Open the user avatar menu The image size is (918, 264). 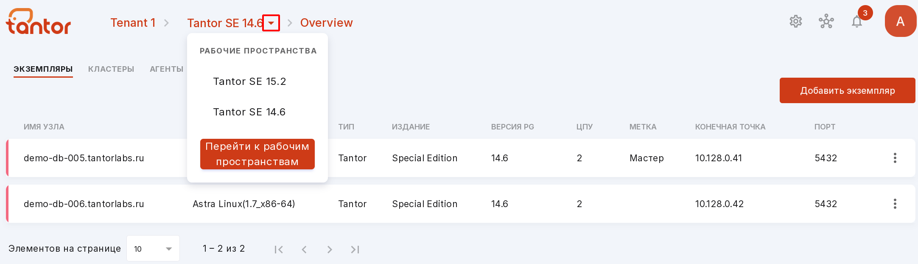pos(901,21)
